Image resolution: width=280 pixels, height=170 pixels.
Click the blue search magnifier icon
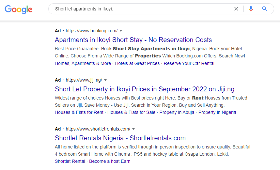point(265,9)
